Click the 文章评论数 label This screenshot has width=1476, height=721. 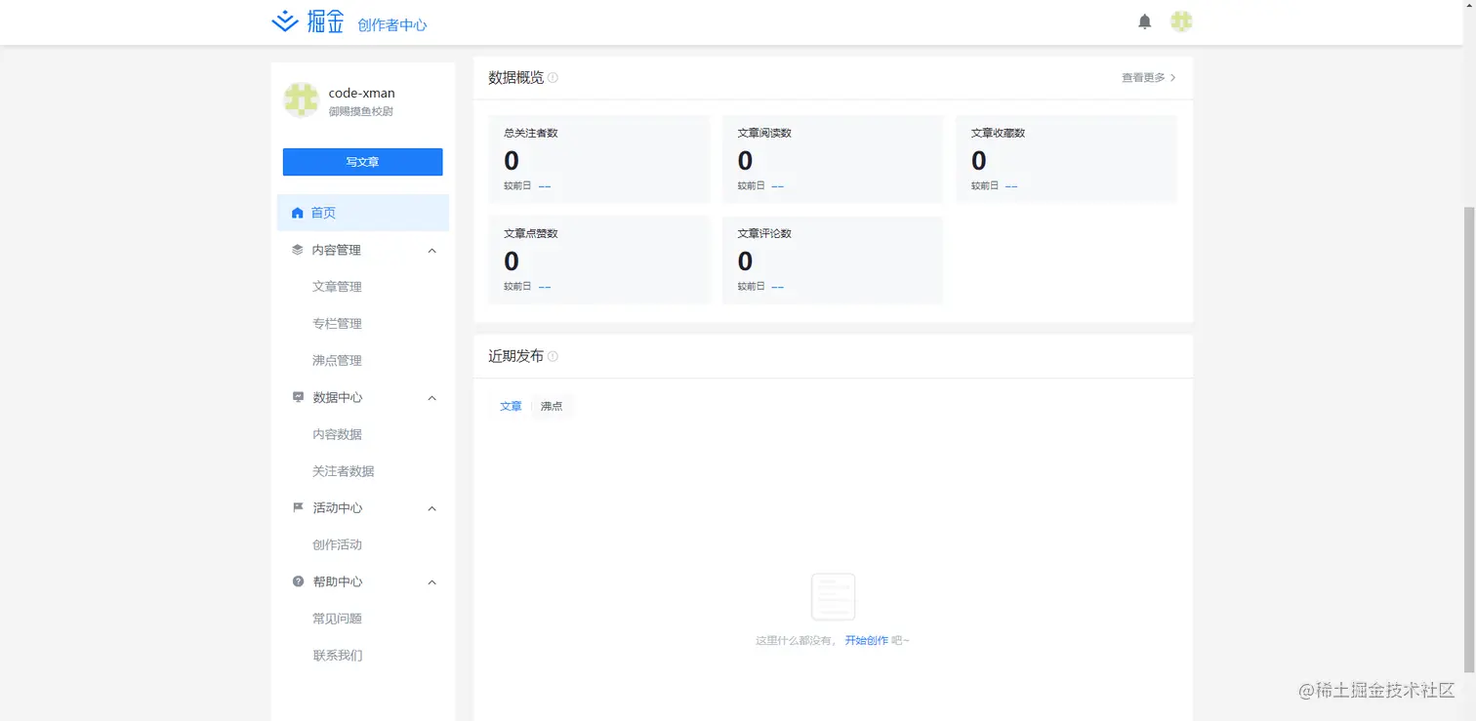[764, 234]
